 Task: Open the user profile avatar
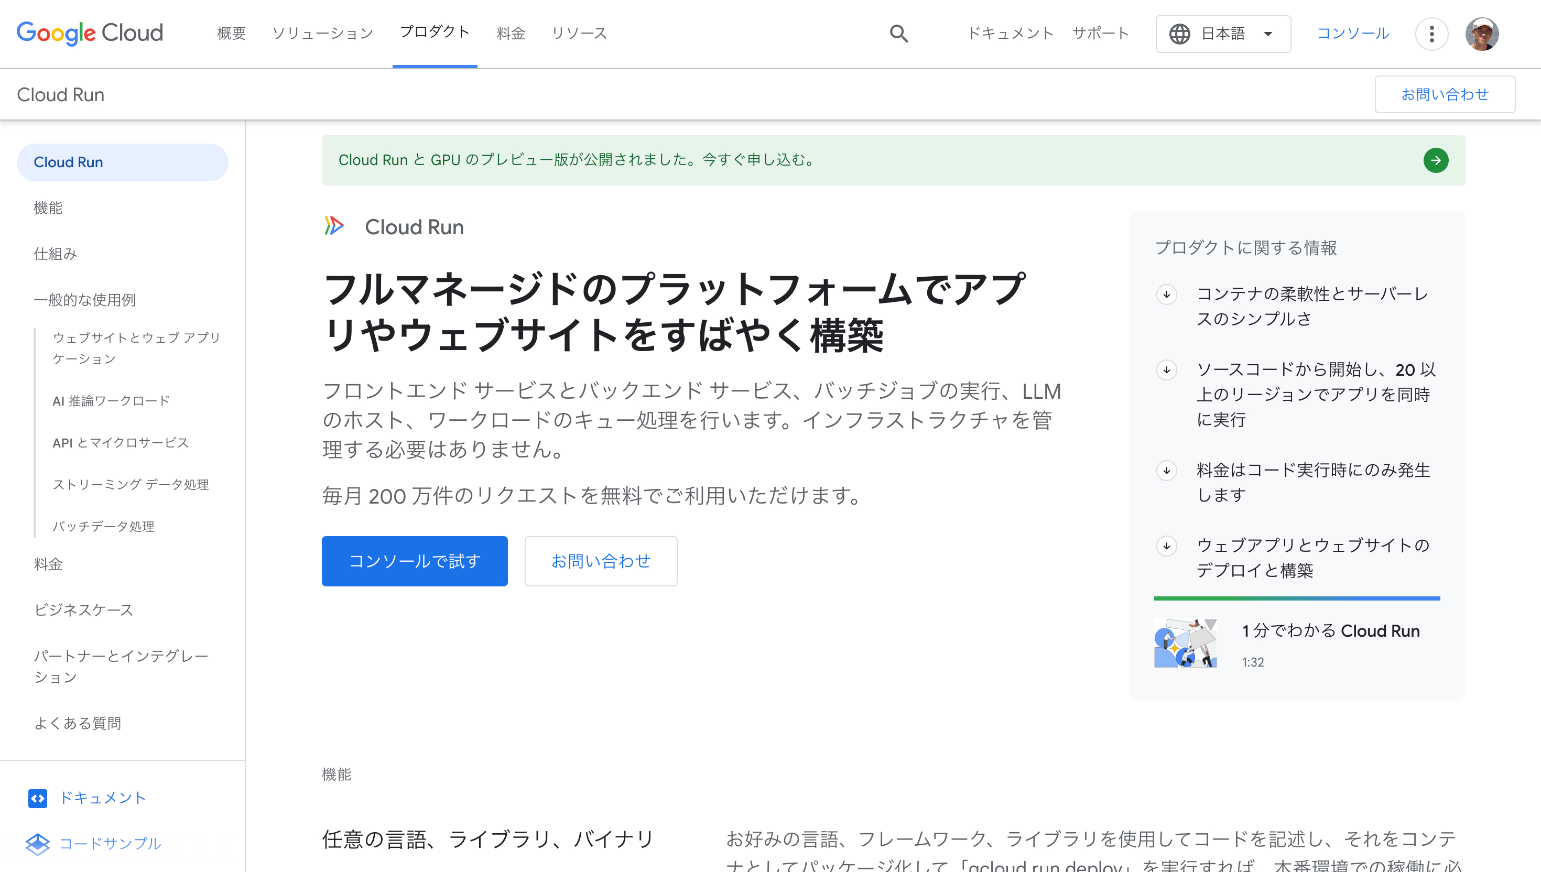pyautogui.click(x=1482, y=34)
